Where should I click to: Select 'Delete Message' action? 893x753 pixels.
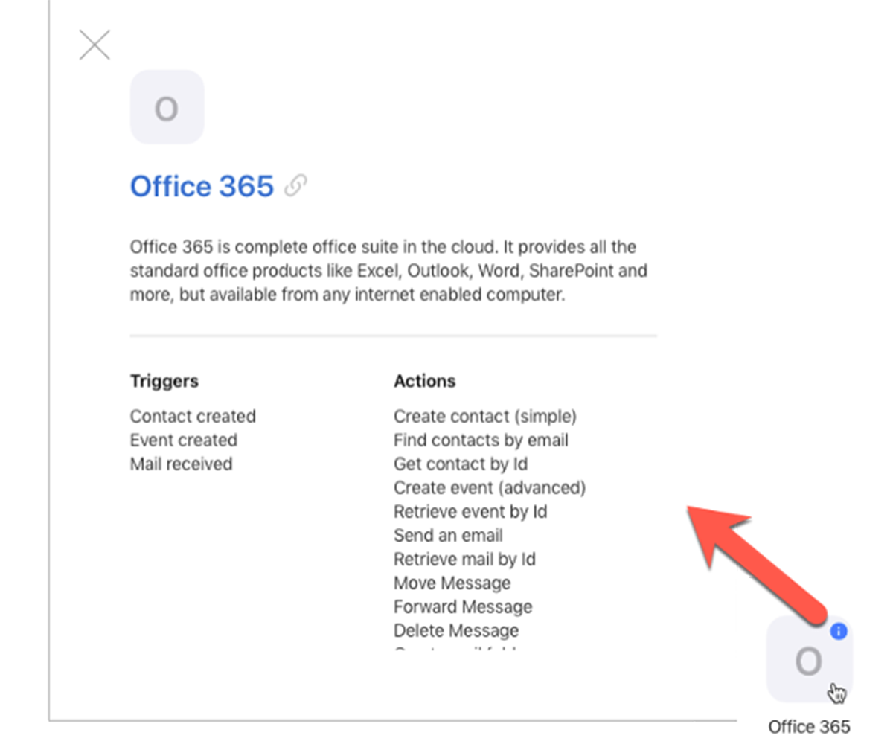point(456,630)
